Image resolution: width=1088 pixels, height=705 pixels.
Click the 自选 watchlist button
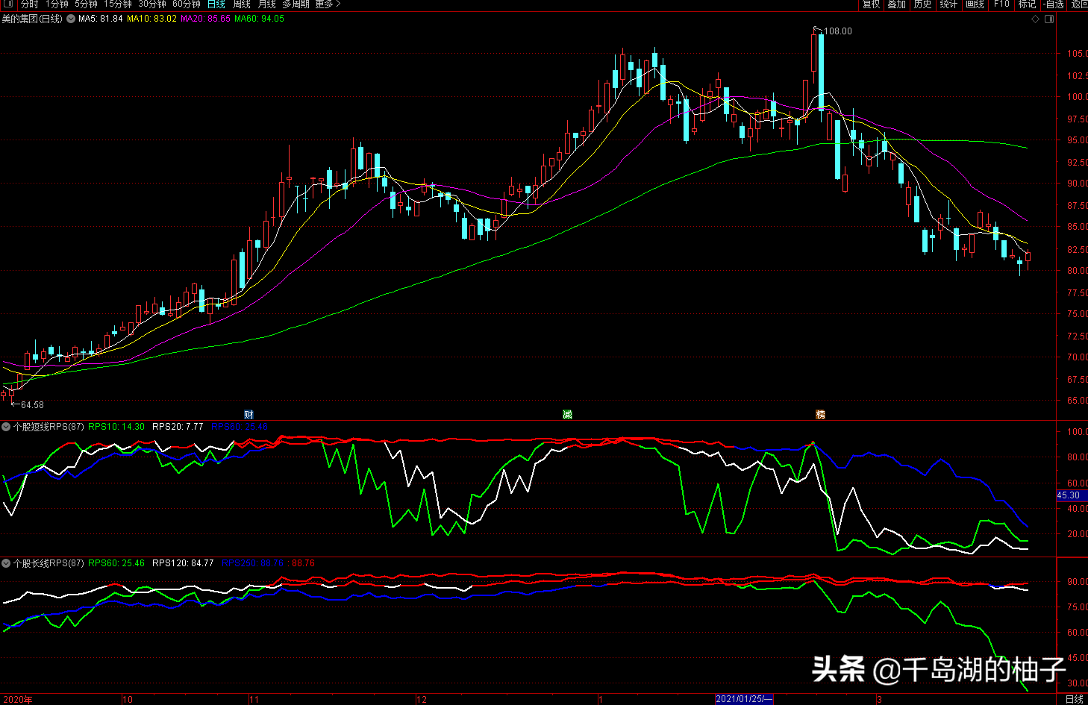click(x=1054, y=4)
